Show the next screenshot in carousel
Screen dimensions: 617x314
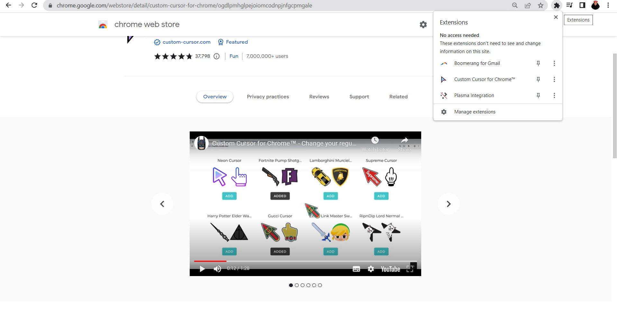pos(449,204)
